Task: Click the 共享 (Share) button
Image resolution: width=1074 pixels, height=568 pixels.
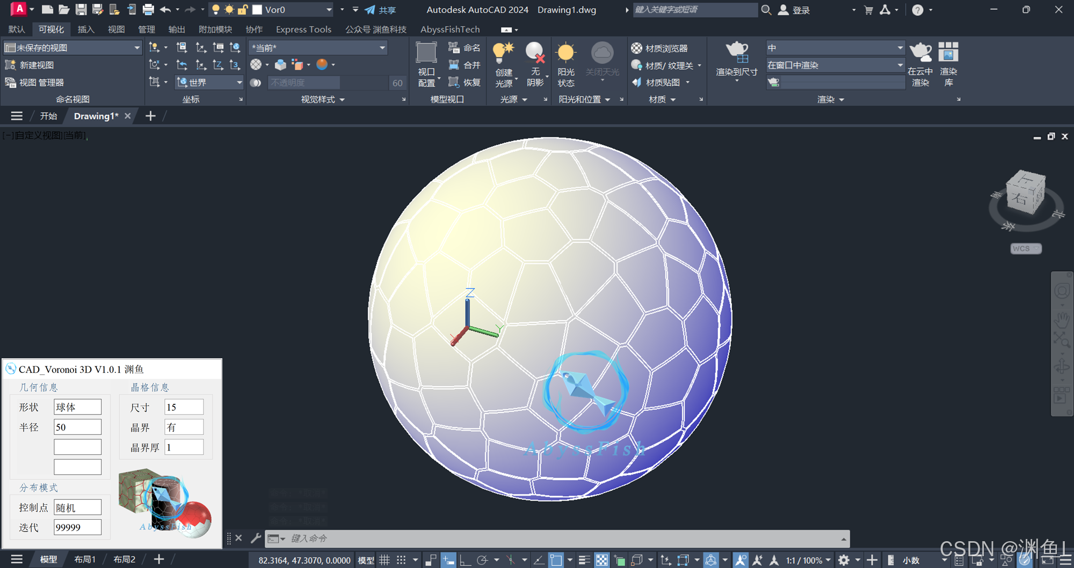Action: click(381, 9)
